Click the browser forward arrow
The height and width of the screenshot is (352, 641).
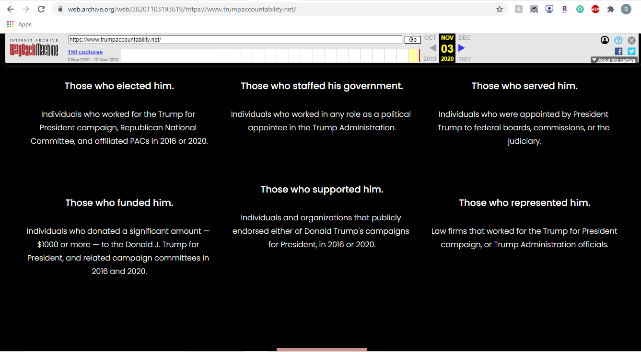click(x=26, y=9)
